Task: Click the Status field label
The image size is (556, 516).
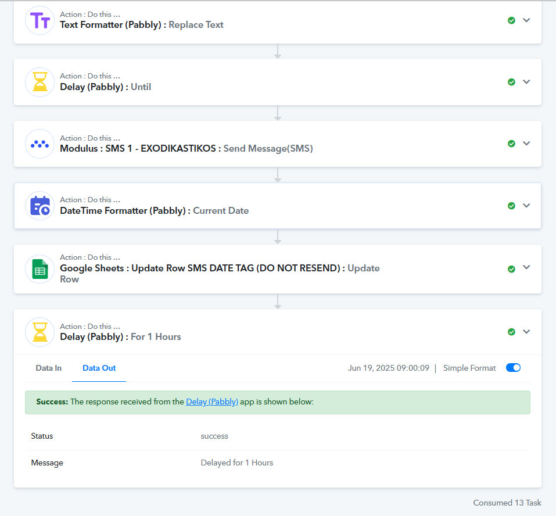Action: tap(42, 436)
